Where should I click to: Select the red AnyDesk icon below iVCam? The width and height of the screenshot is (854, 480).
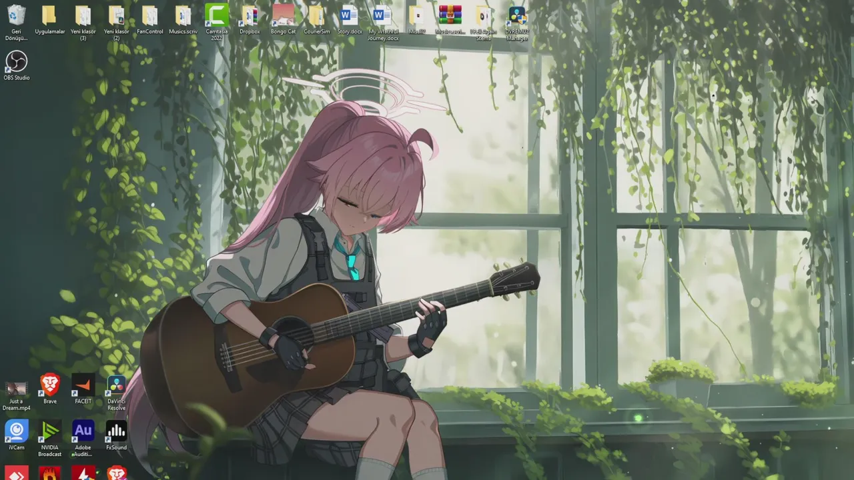[x=16, y=473]
